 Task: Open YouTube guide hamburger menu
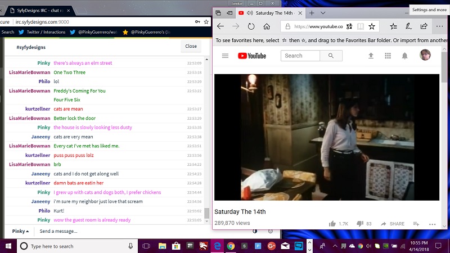(x=226, y=56)
